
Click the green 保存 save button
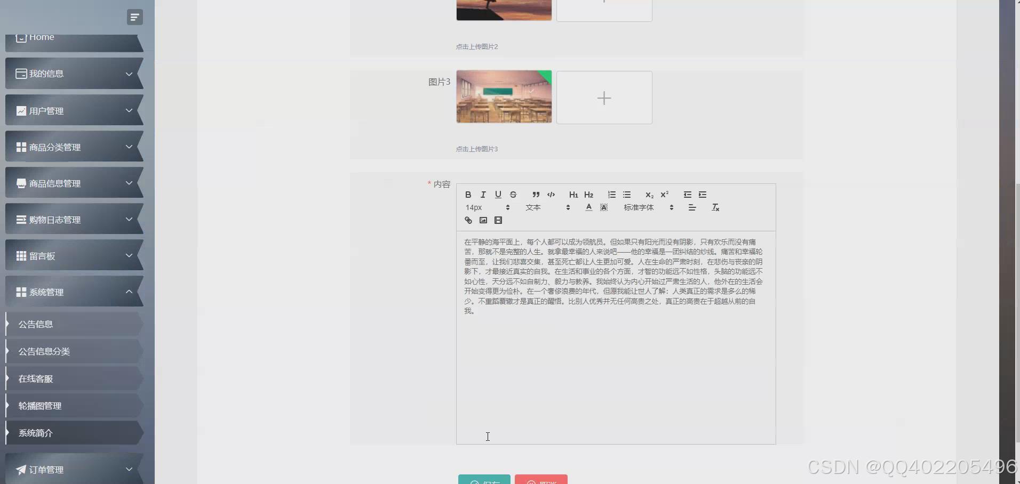[x=484, y=480]
